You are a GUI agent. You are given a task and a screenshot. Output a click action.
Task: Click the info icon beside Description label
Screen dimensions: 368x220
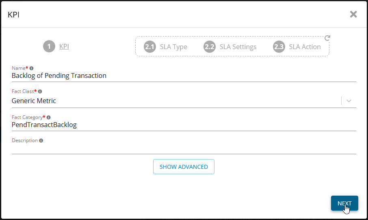pyautogui.click(x=41, y=140)
